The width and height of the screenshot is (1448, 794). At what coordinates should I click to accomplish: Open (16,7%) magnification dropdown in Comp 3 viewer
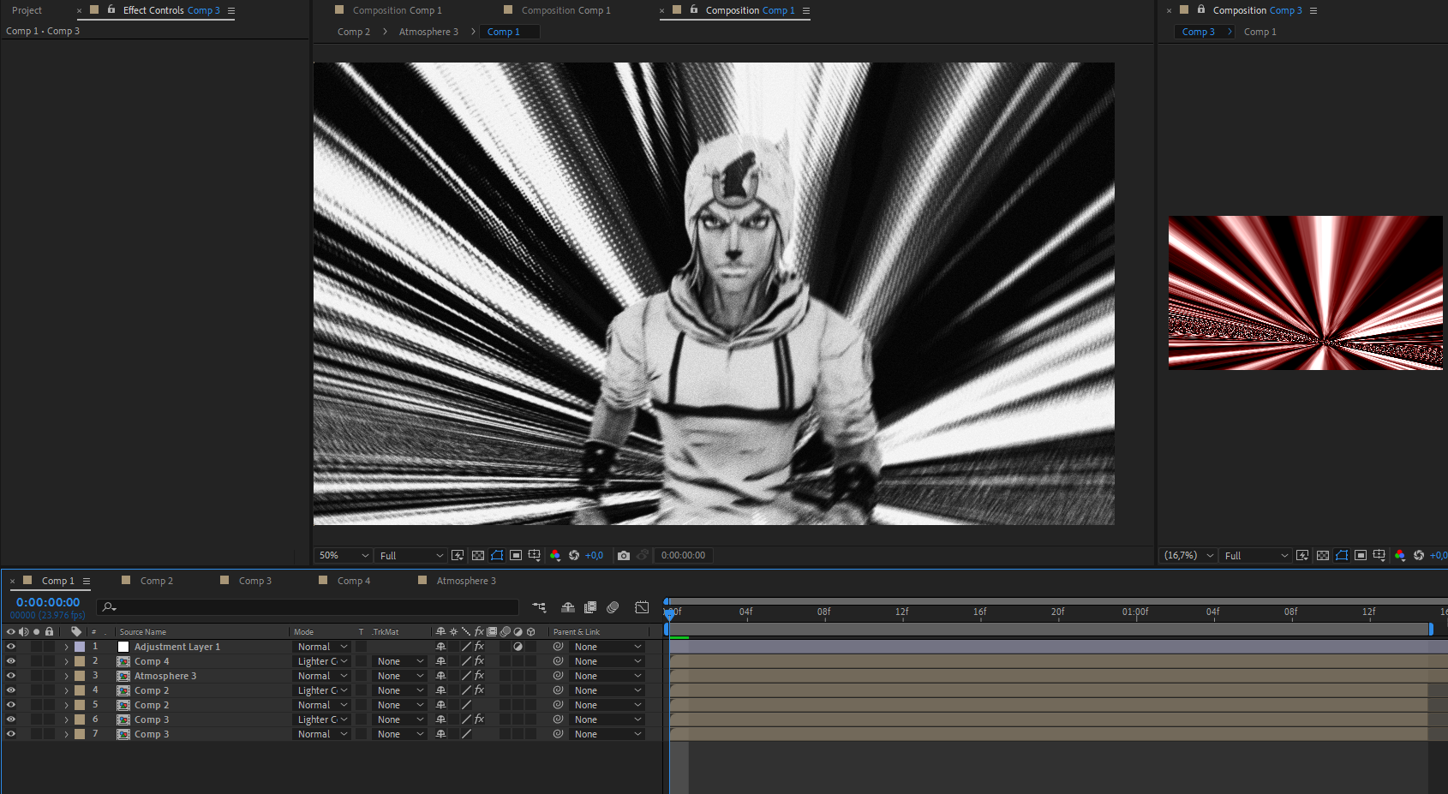click(x=1189, y=555)
